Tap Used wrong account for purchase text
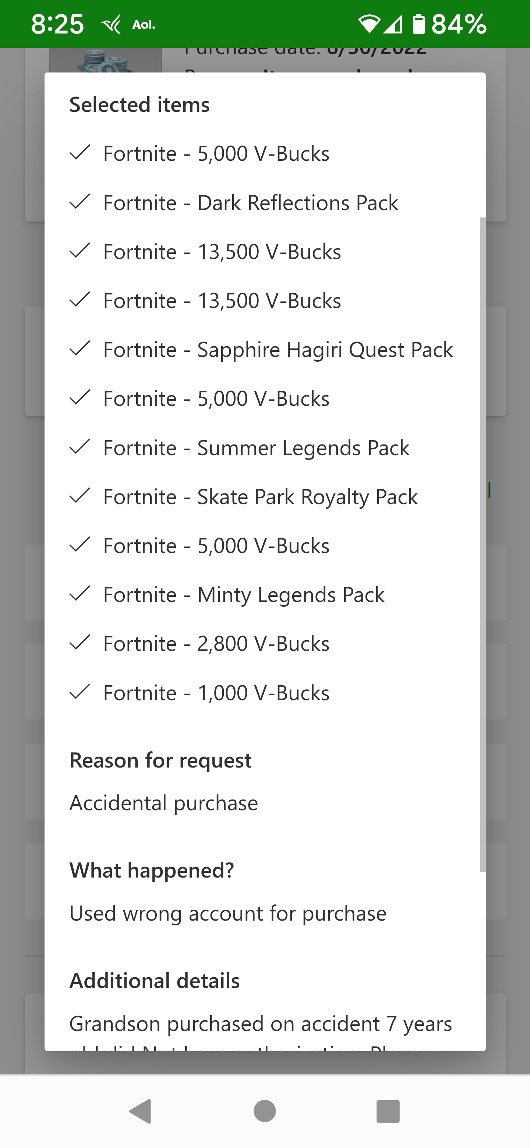This screenshot has height=1148, width=530. click(228, 913)
